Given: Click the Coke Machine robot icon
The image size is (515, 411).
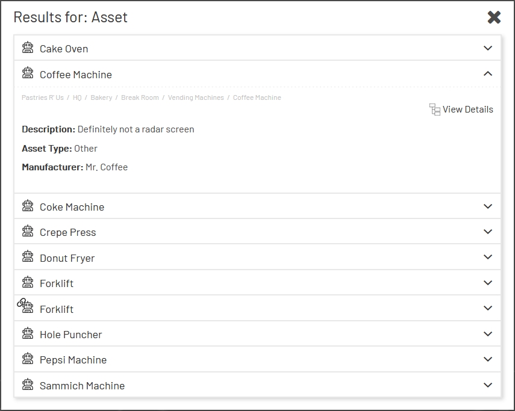Looking at the screenshot, I should pos(28,206).
